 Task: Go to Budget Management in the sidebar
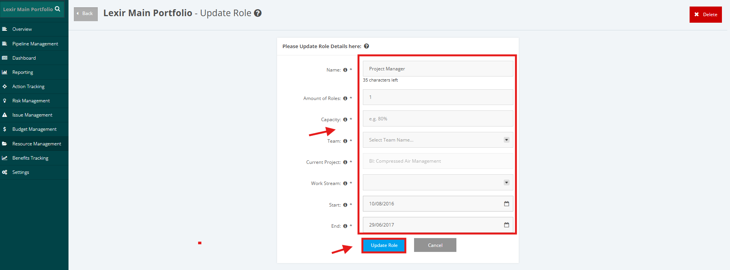[x=34, y=129]
